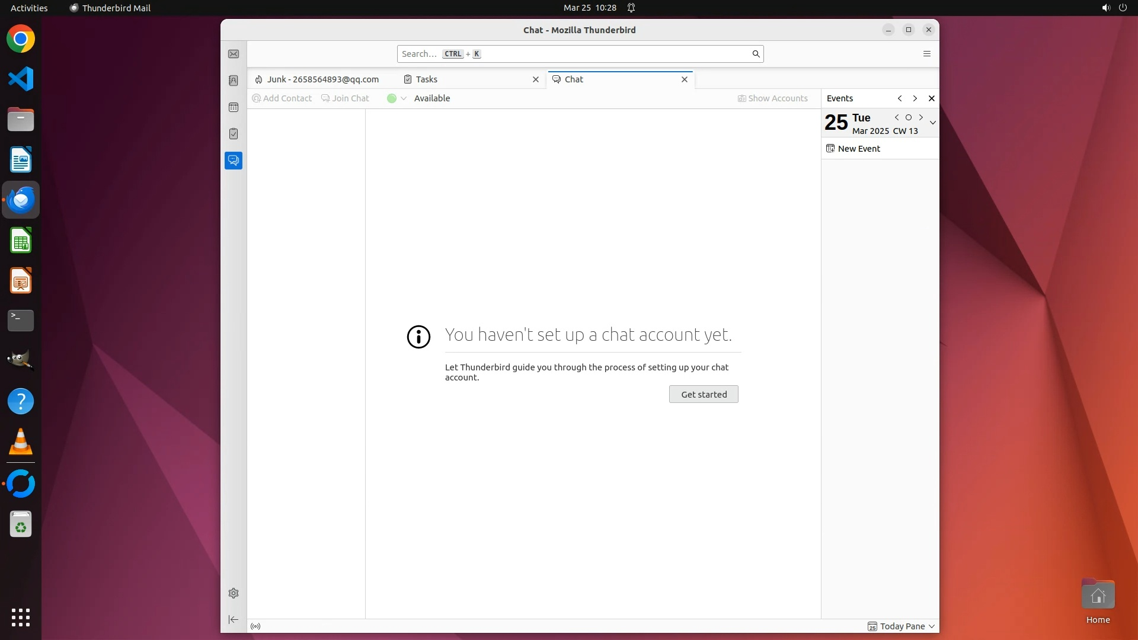Click the online status indicator in status bar
The image size is (1138, 640).
255,626
